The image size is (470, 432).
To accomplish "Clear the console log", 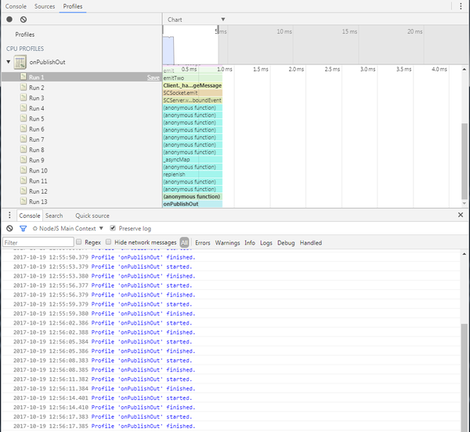I will [9, 229].
